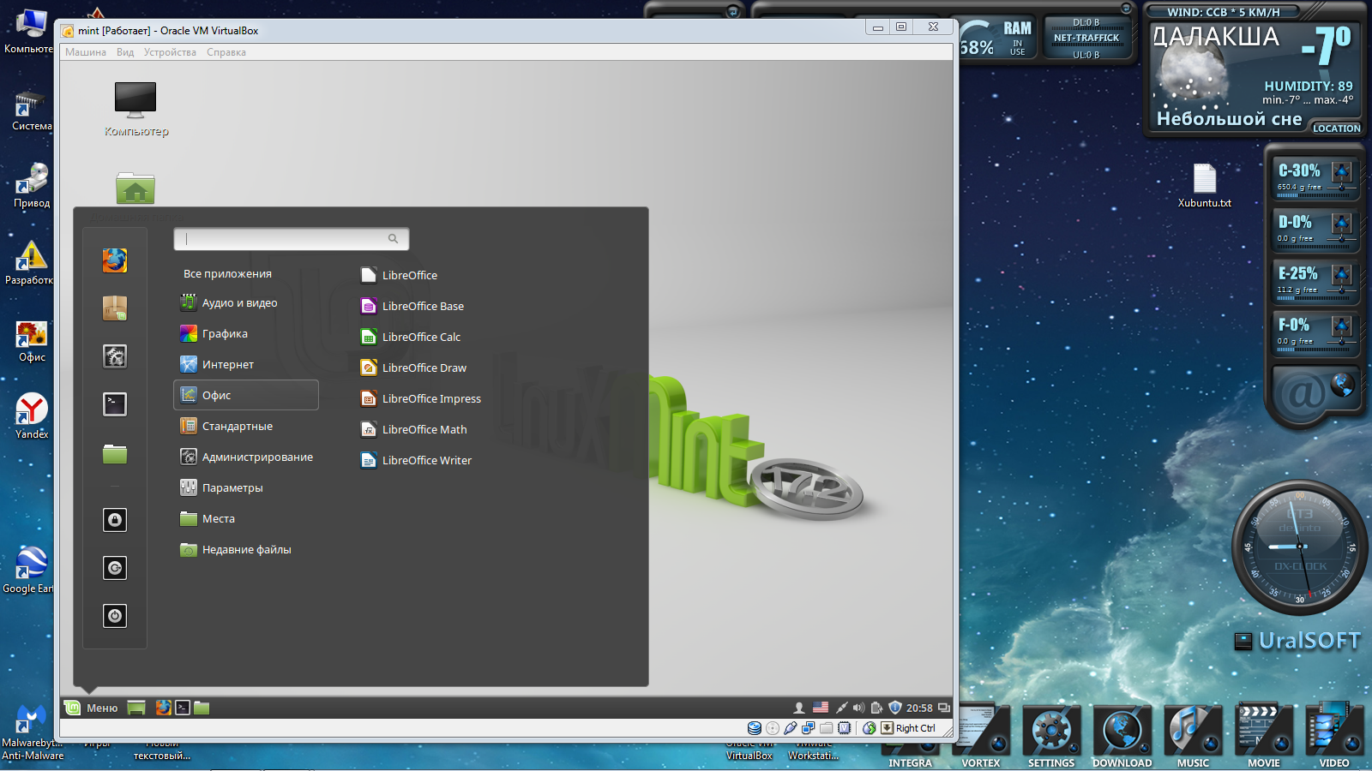Click the Меню button in Mint panel

click(x=92, y=708)
